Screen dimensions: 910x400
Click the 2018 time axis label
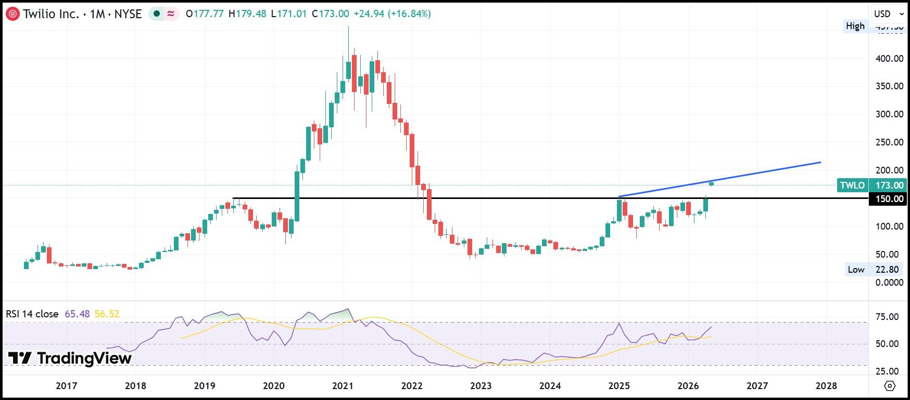(x=136, y=385)
